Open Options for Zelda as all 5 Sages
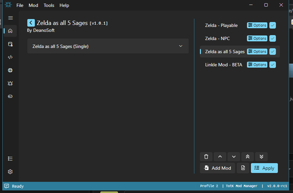This screenshot has height=193, width=293. click(x=257, y=52)
